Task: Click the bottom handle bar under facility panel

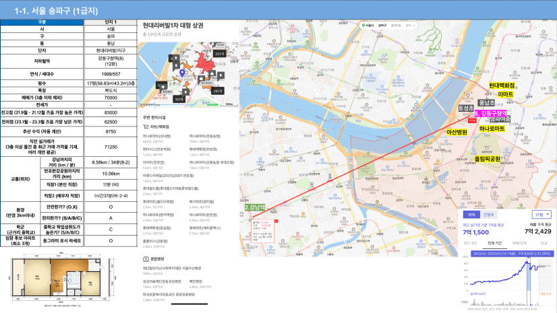Action: click(x=189, y=304)
